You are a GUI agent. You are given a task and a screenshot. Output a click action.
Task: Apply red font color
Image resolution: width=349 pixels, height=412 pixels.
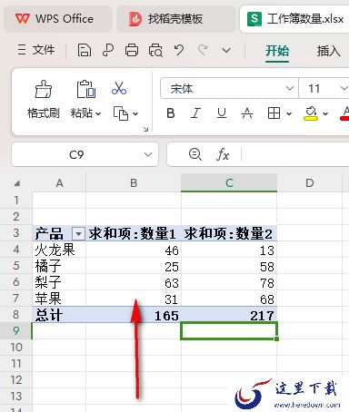coord(344,113)
